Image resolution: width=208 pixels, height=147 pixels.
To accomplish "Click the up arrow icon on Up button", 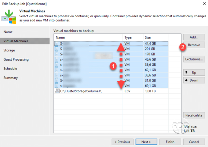I will pos(186,72).
